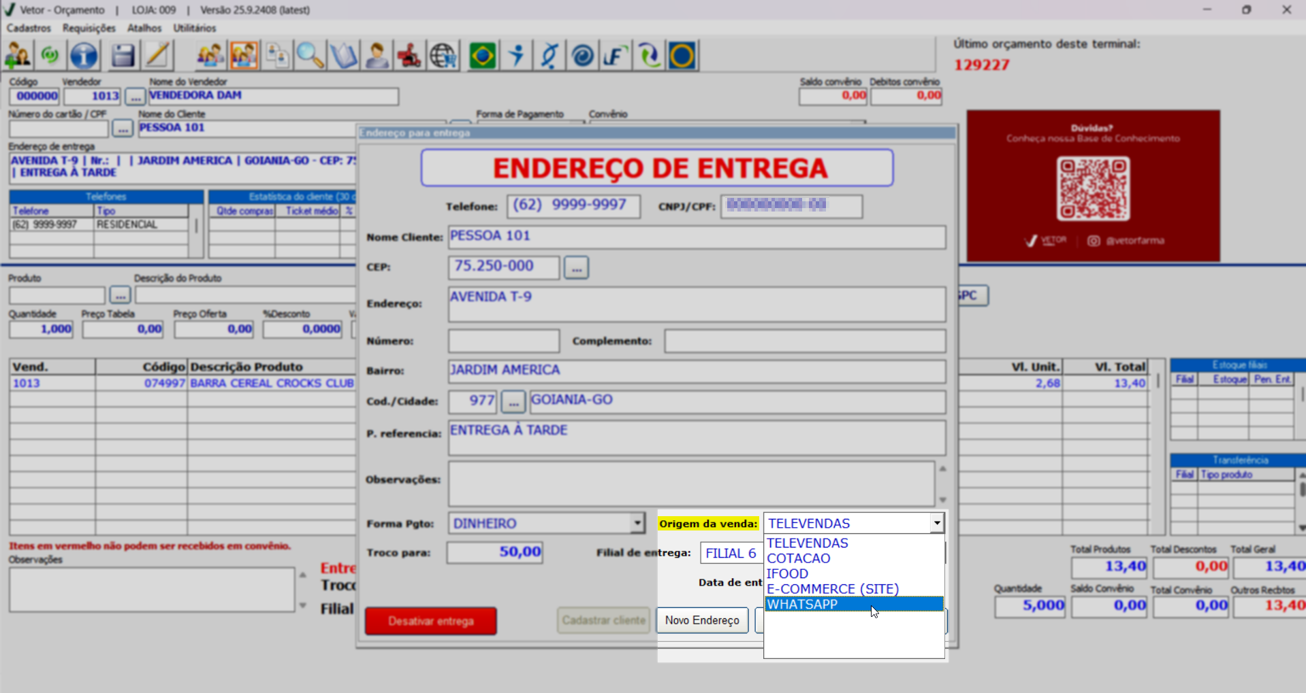Viewport: 1306px width, 693px height.
Task: Choose E-COMMERCE (SITE) as sale origin
Action: point(854,589)
